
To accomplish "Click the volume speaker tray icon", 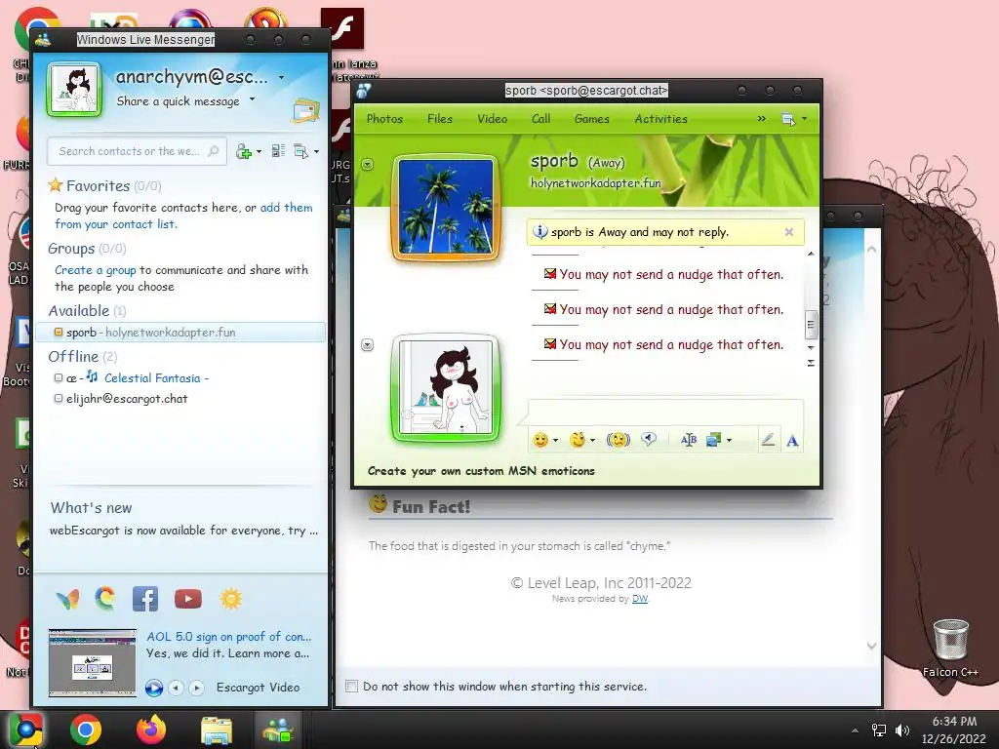I will (902, 730).
